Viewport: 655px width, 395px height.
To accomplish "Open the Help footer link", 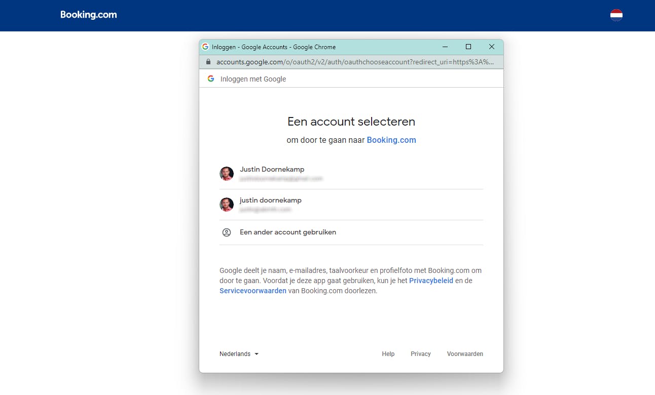I will 388,354.
